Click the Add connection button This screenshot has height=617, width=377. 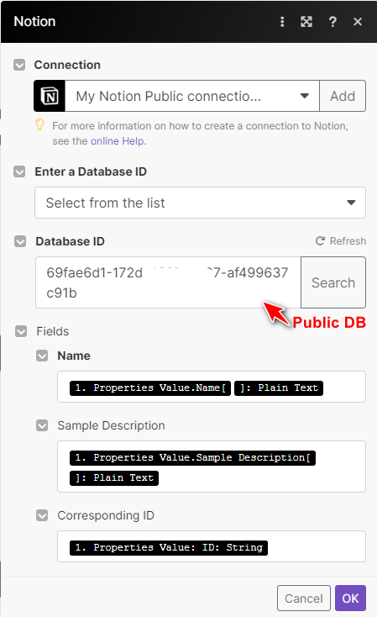pyautogui.click(x=343, y=96)
